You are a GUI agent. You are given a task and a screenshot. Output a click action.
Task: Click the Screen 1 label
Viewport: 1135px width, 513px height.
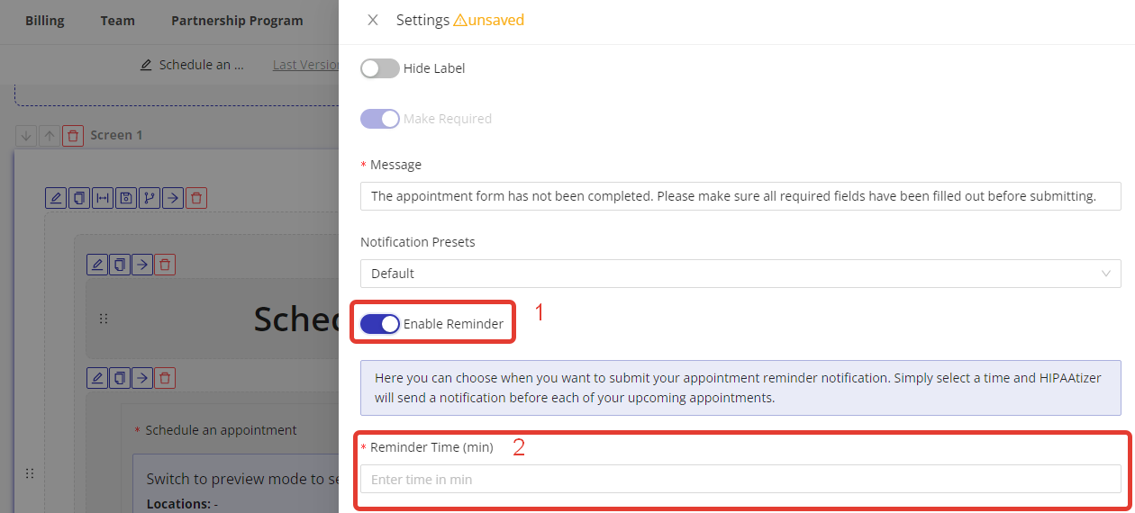116,136
